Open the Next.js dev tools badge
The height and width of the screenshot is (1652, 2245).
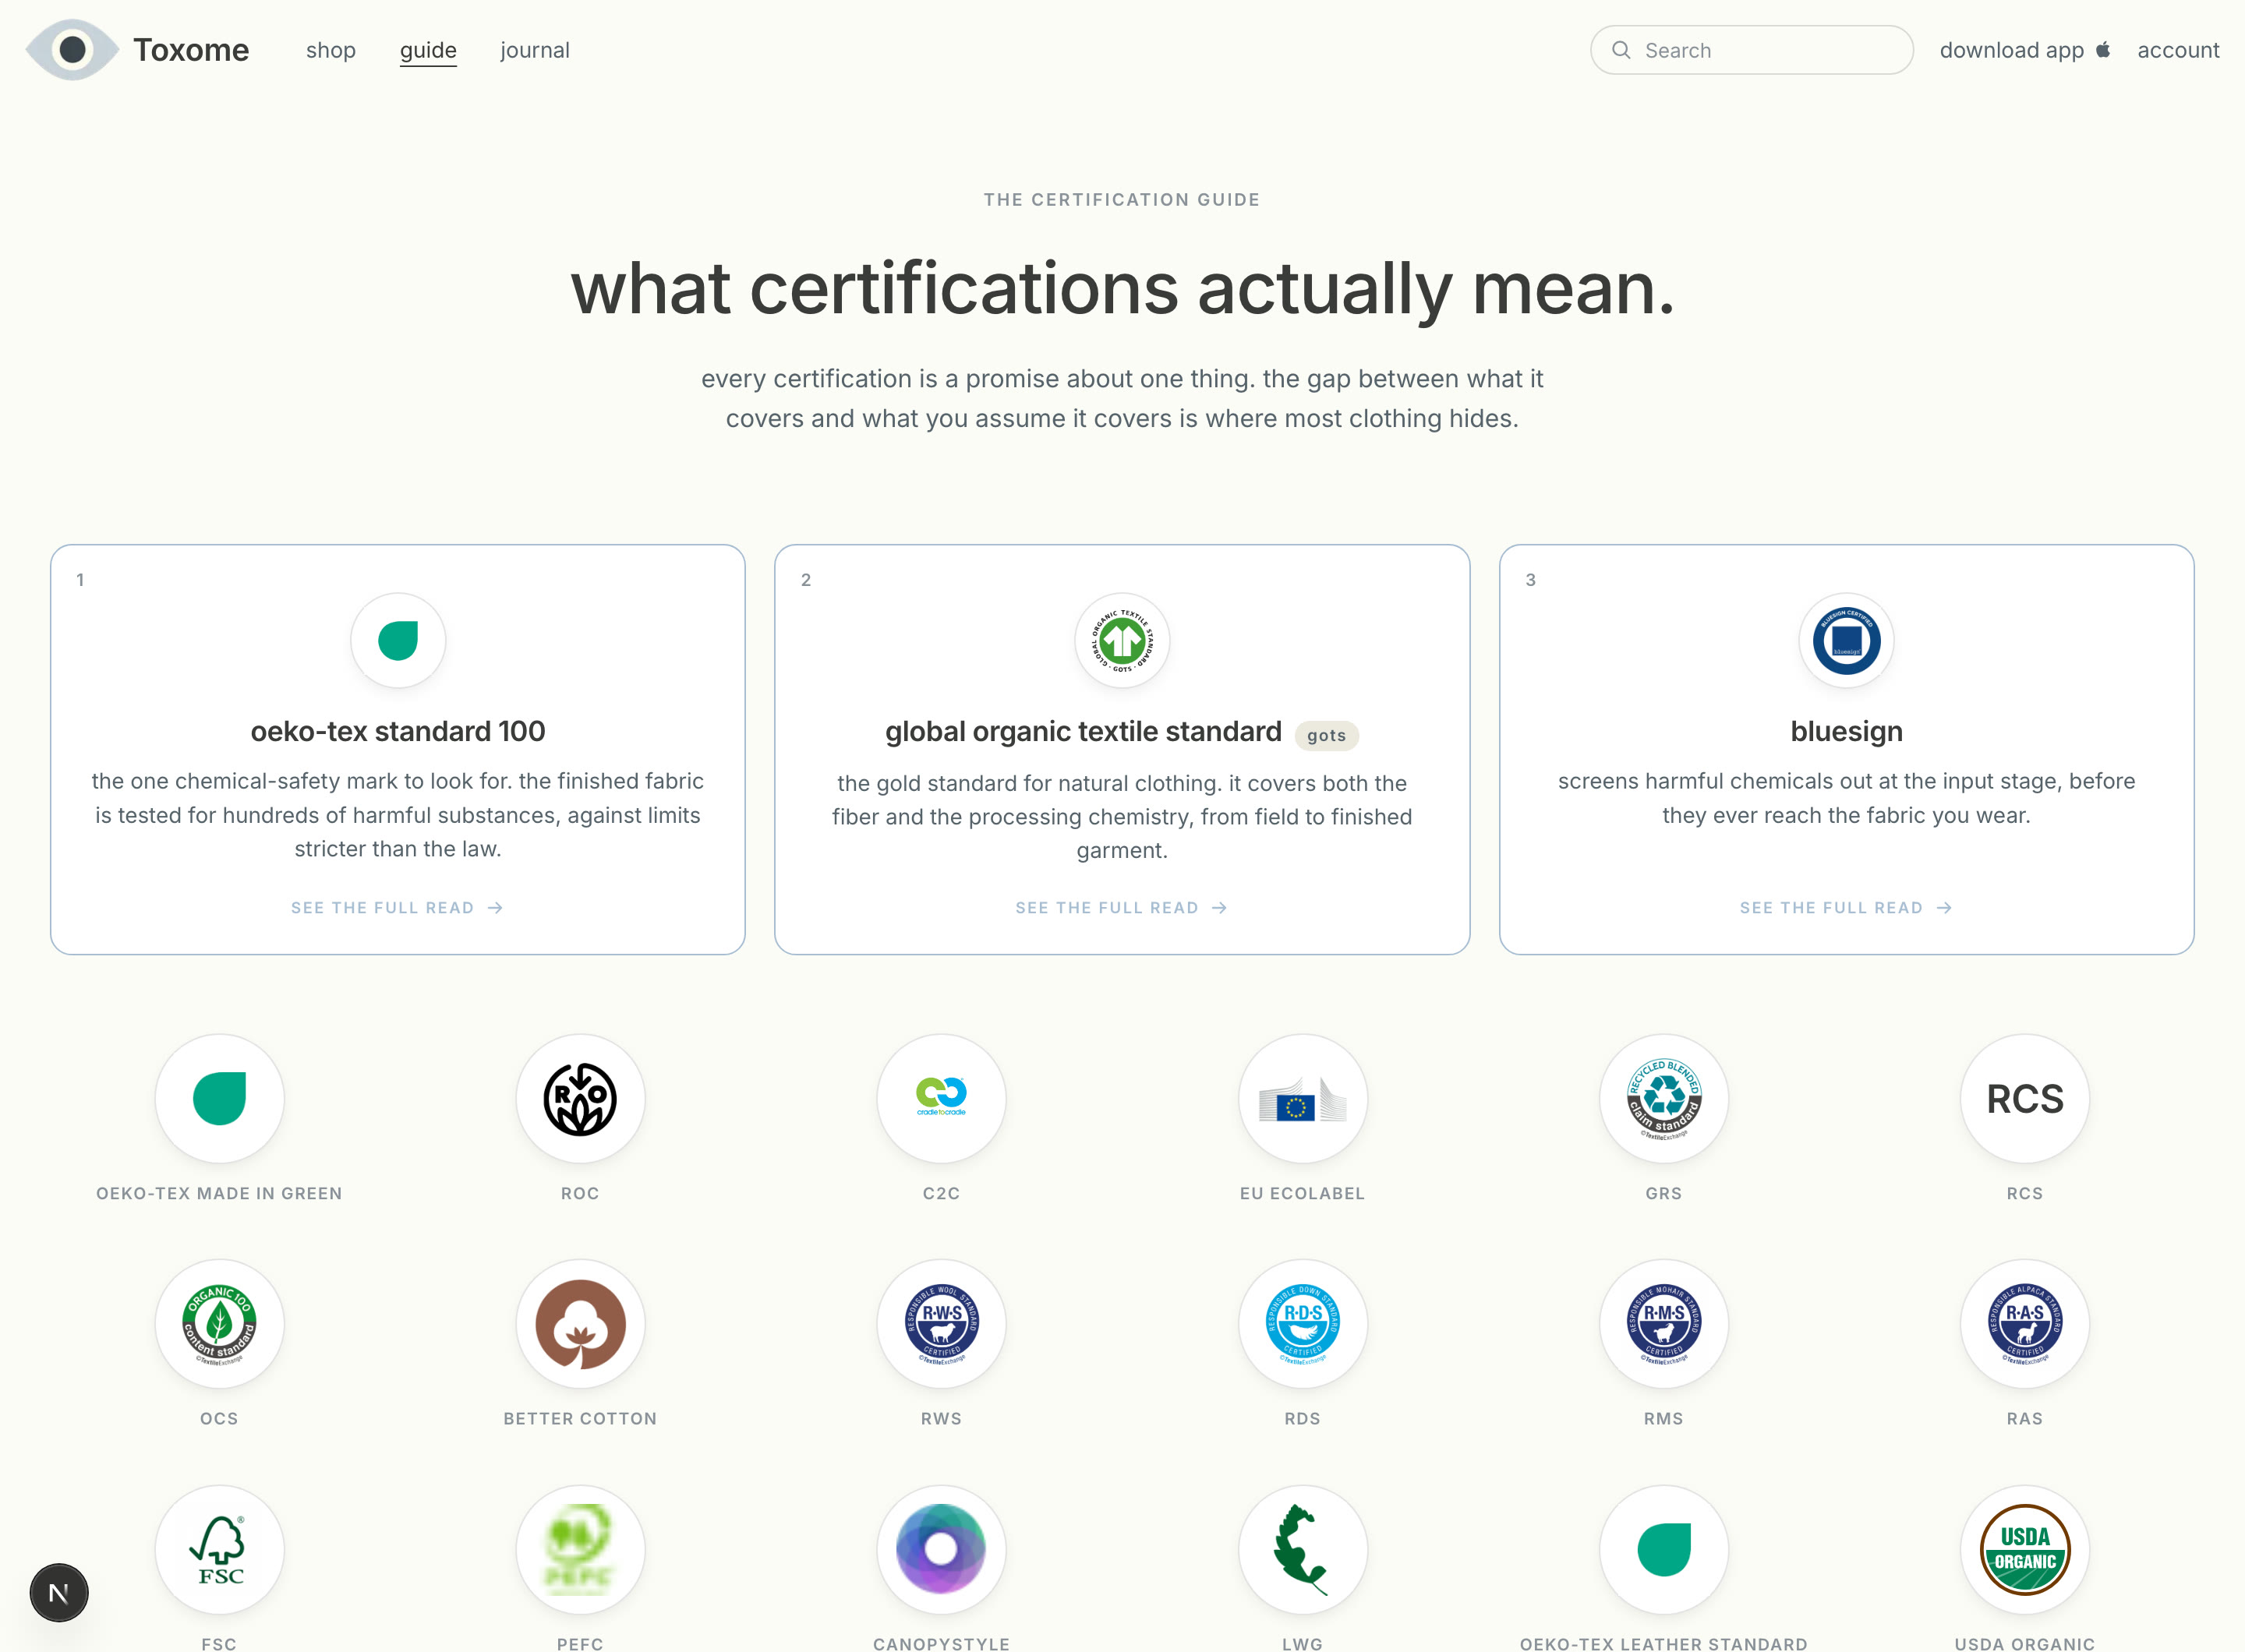[59, 1593]
